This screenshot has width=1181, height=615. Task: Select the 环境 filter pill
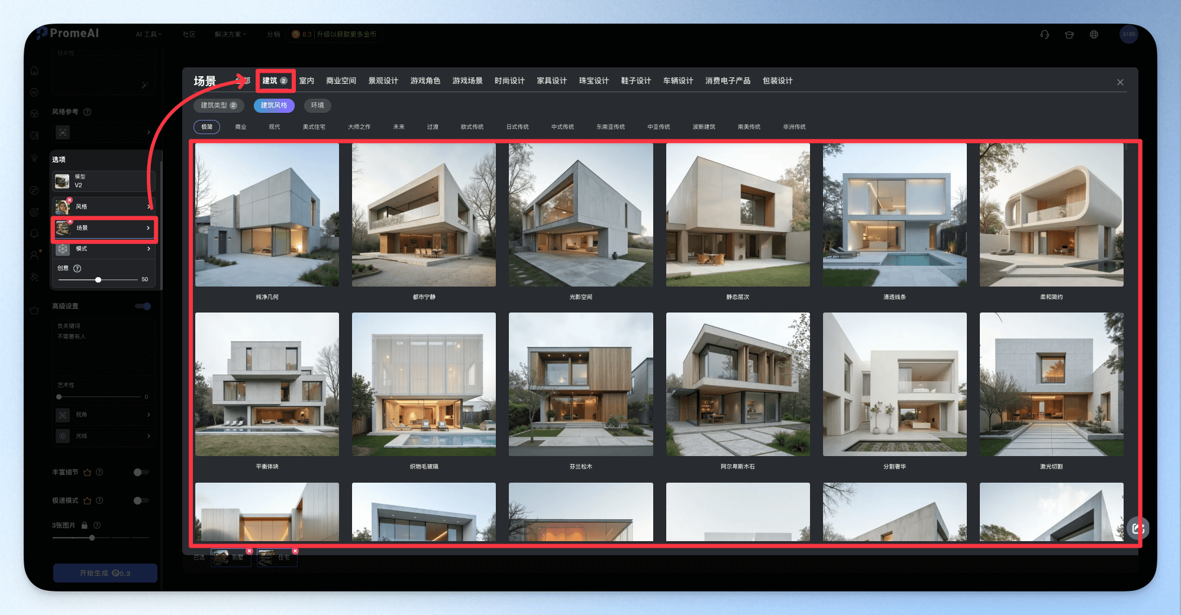(318, 105)
